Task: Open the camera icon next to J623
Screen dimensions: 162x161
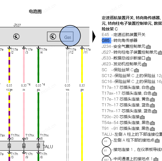Action: click(x=144, y=65)
